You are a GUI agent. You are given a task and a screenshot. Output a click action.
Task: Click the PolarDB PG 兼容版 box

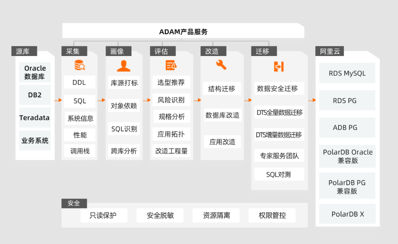[x=347, y=186]
